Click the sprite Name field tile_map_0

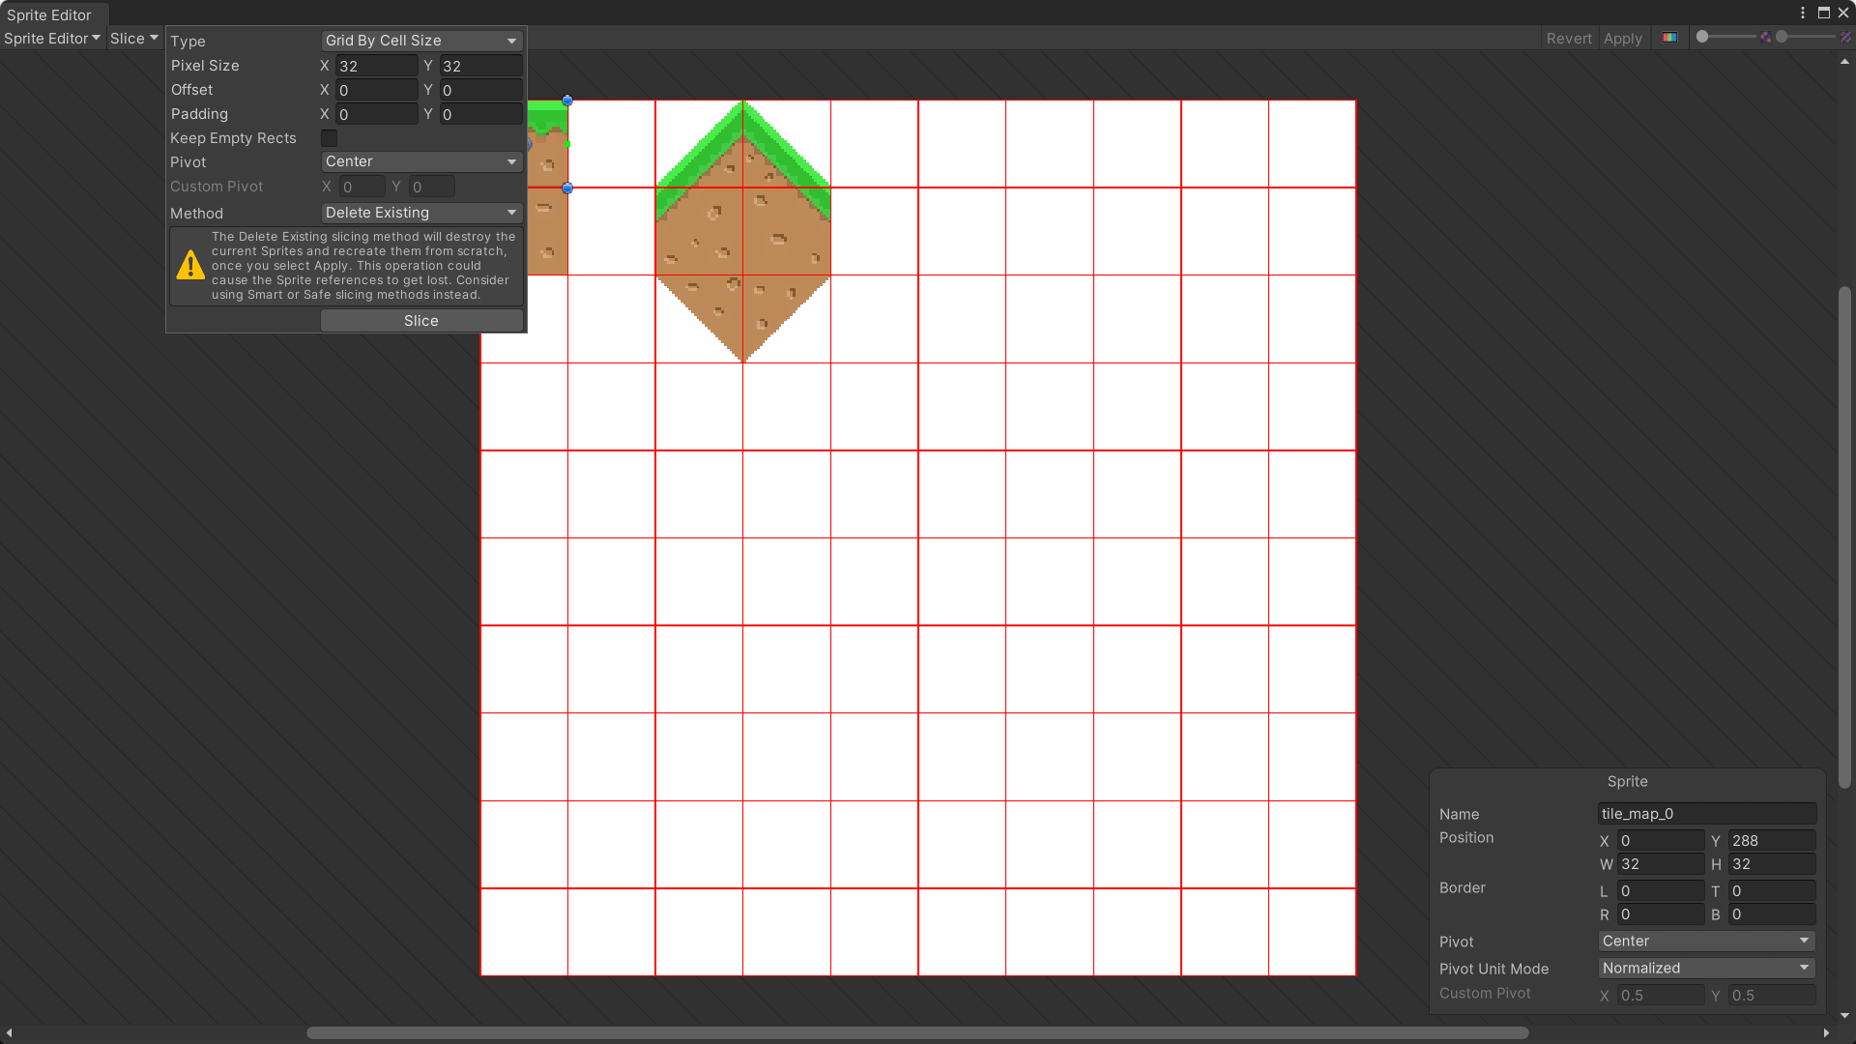click(x=1706, y=814)
